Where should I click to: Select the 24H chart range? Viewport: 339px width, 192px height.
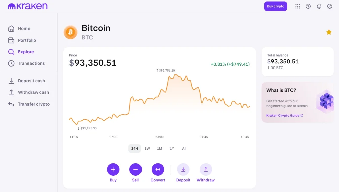click(135, 148)
